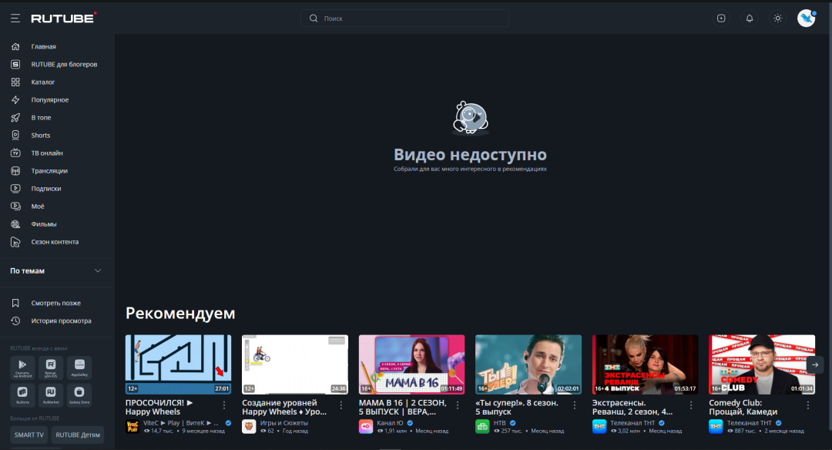Open ТВ онлайн in the sidebar
This screenshot has width=832, height=450.
(46, 153)
